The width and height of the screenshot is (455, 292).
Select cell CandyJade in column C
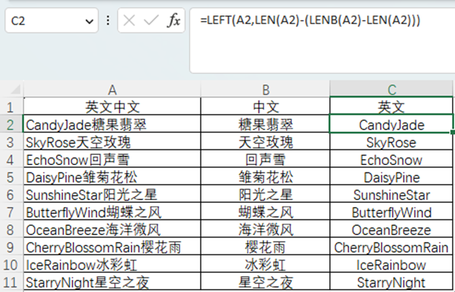click(391, 124)
